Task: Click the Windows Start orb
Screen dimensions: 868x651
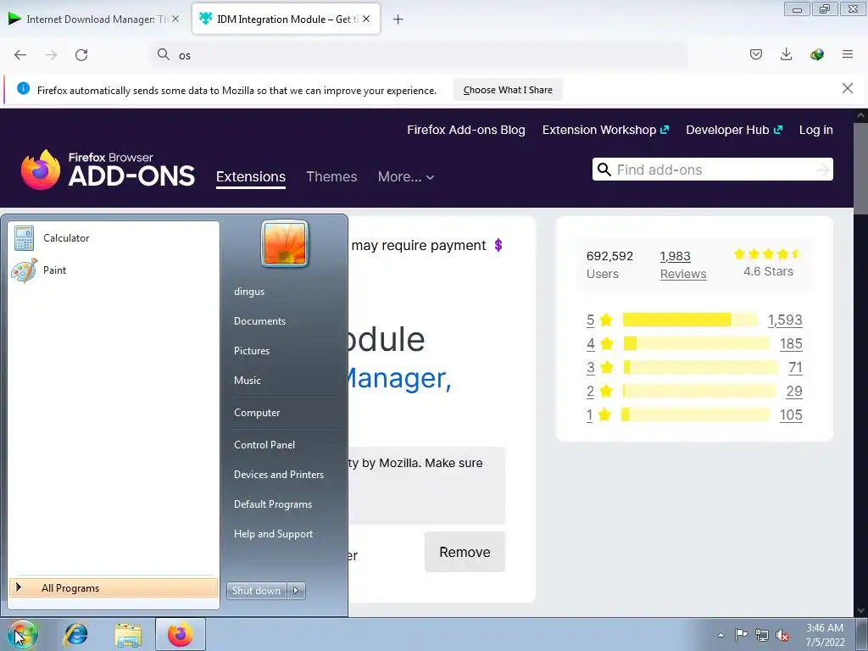Action: 22,634
